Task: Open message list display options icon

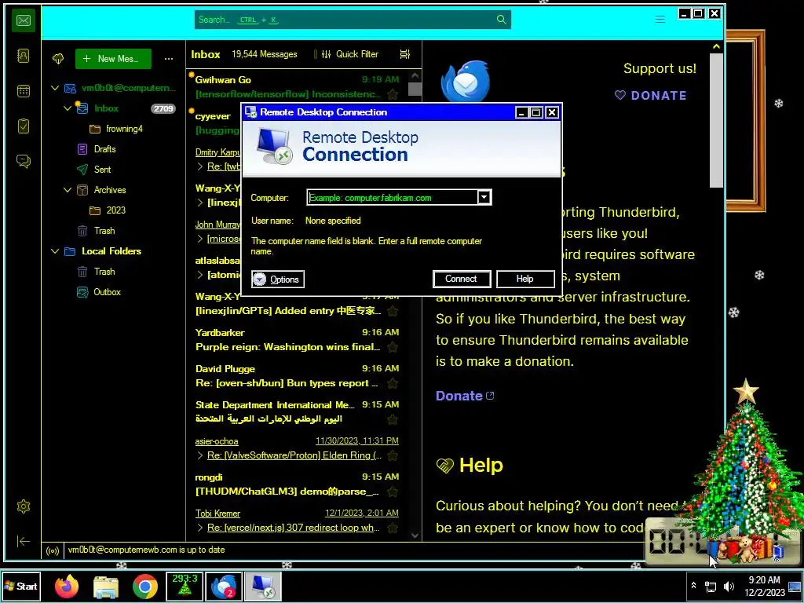Action: 405,54
